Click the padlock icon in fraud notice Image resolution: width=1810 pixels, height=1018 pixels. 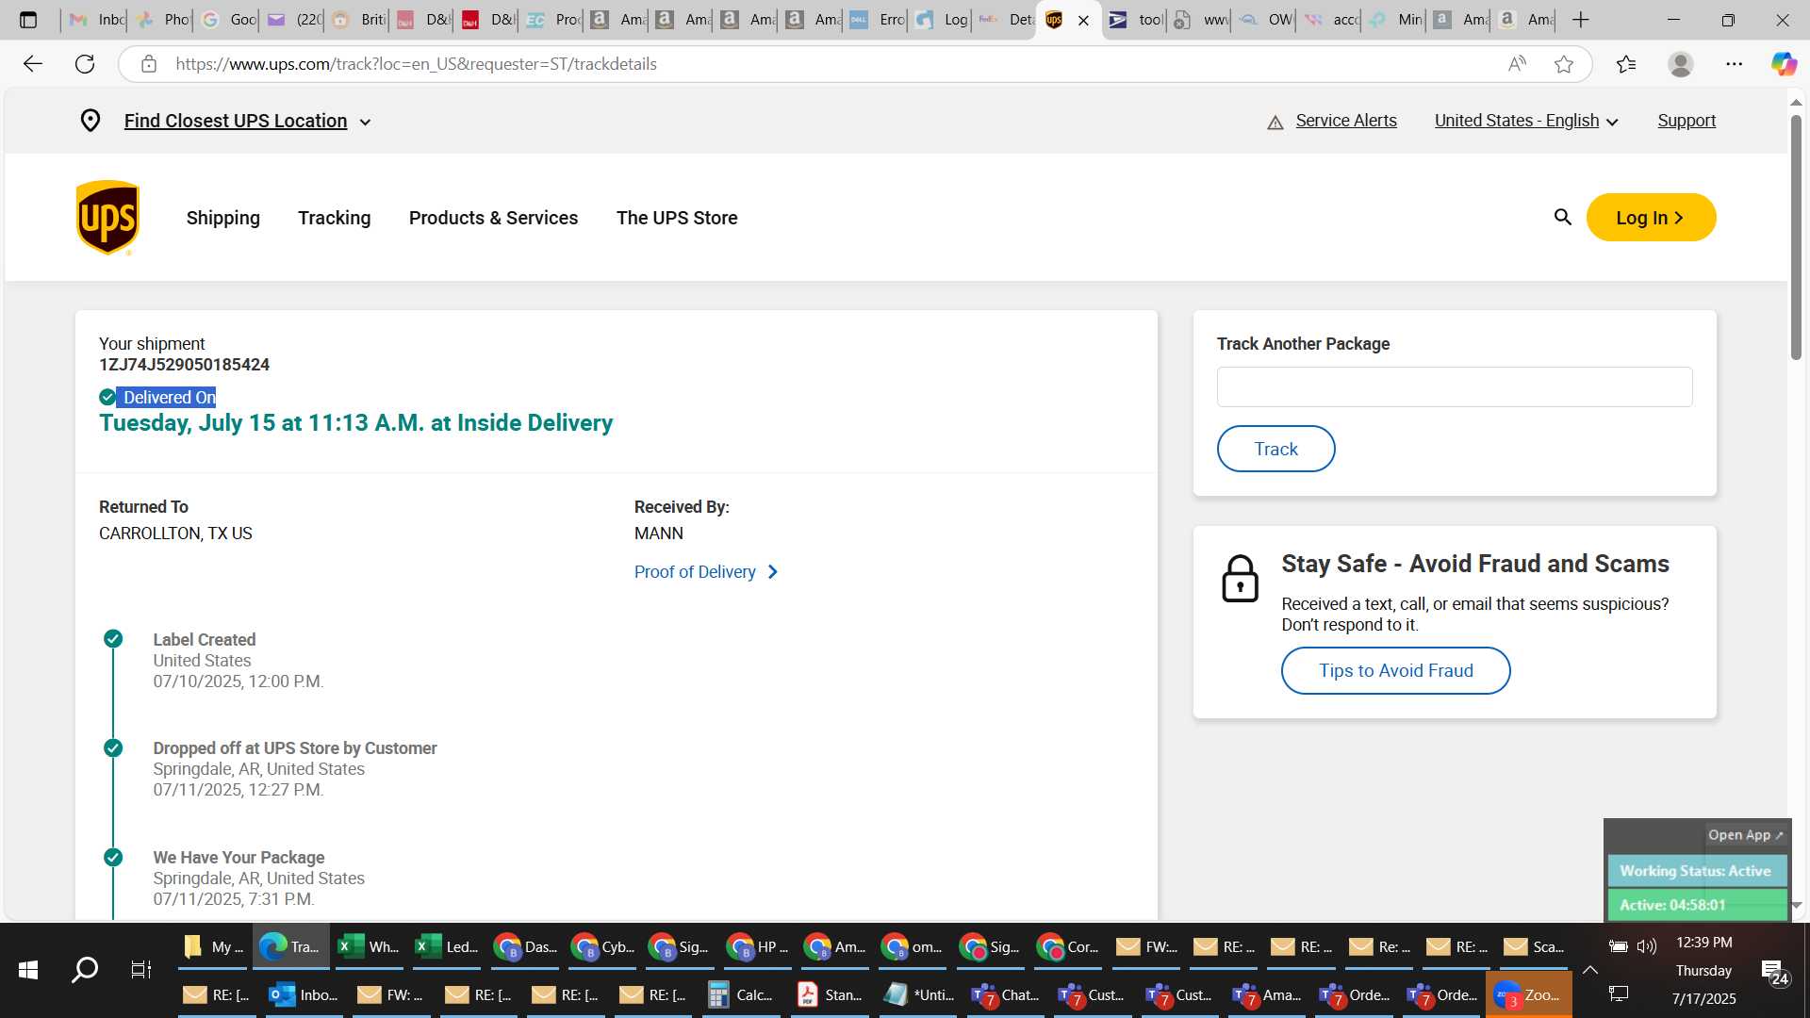point(1240,579)
